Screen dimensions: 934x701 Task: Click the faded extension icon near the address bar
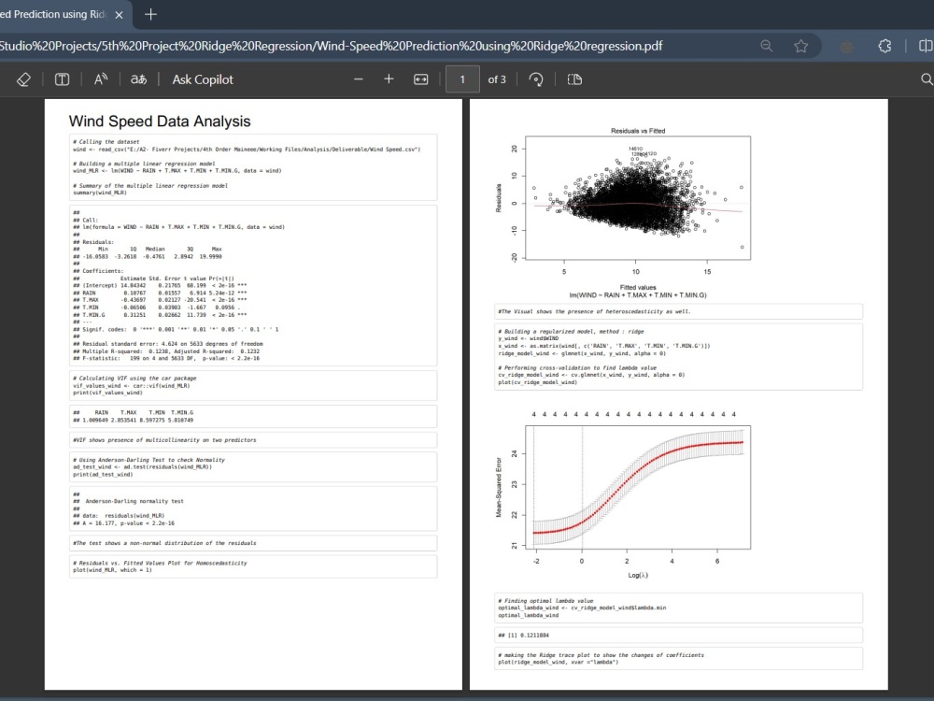pyautogui.click(x=846, y=44)
